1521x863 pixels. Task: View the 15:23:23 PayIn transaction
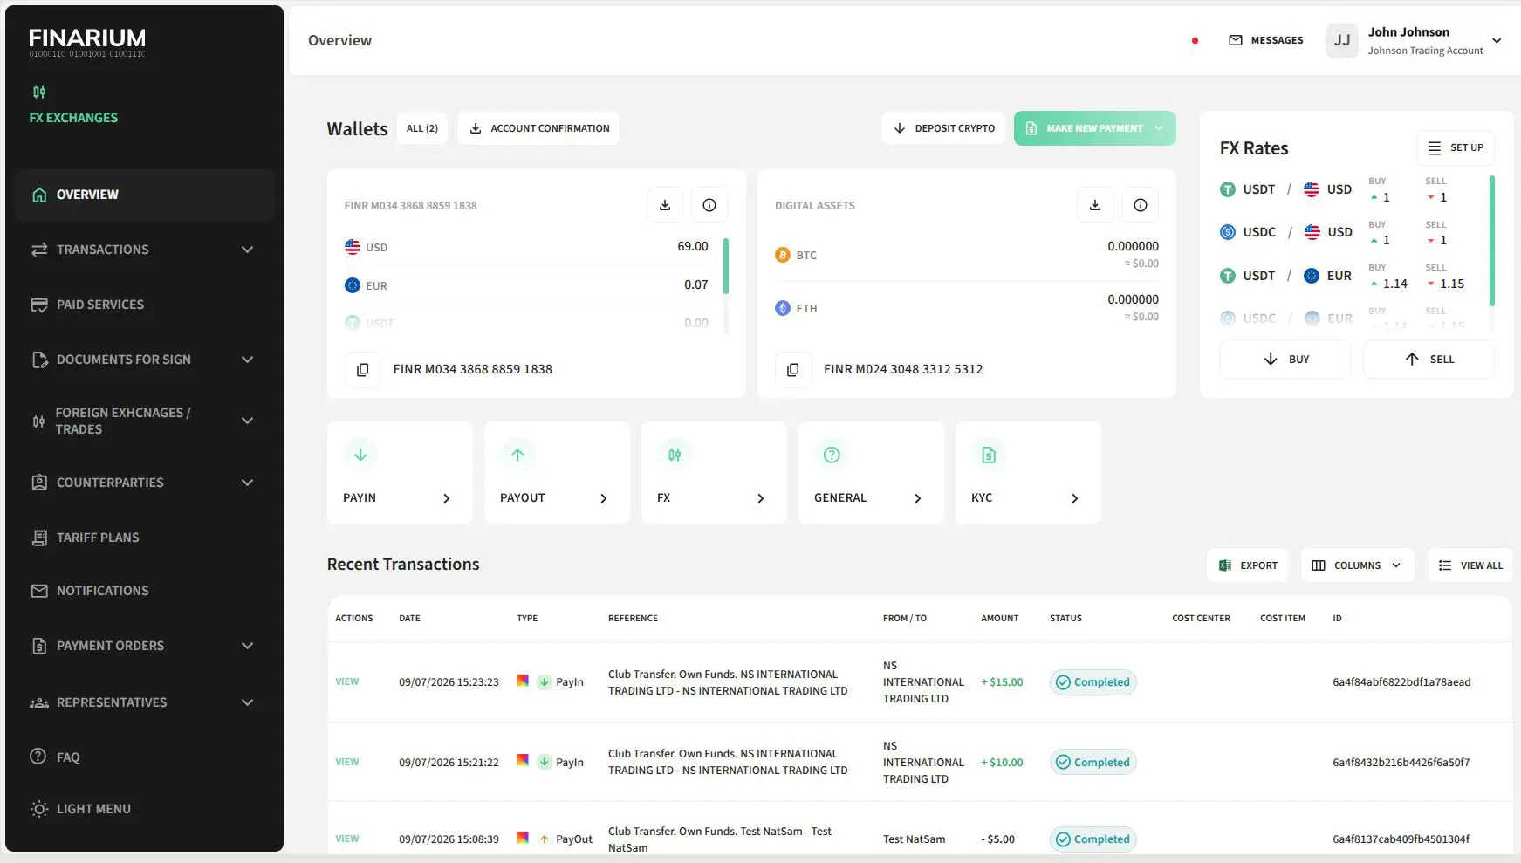pos(347,682)
